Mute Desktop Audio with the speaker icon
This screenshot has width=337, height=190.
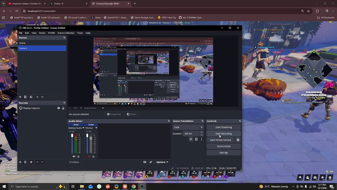pos(74,157)
